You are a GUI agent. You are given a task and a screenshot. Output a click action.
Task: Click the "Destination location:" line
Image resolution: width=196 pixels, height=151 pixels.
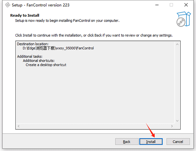click(x=33, y=44)
